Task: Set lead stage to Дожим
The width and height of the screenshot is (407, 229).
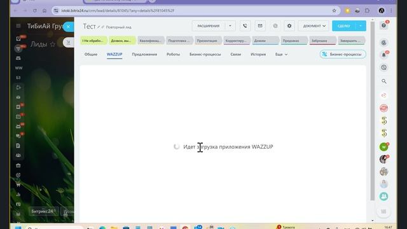Action: (x=265, y=41)
